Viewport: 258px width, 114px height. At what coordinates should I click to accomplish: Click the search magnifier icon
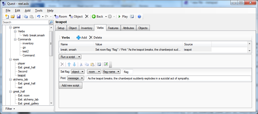click(x=51, y=22)
